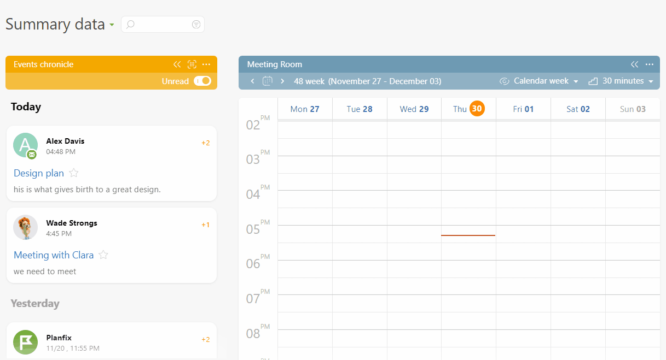Click the search magnifier icon

131,25
